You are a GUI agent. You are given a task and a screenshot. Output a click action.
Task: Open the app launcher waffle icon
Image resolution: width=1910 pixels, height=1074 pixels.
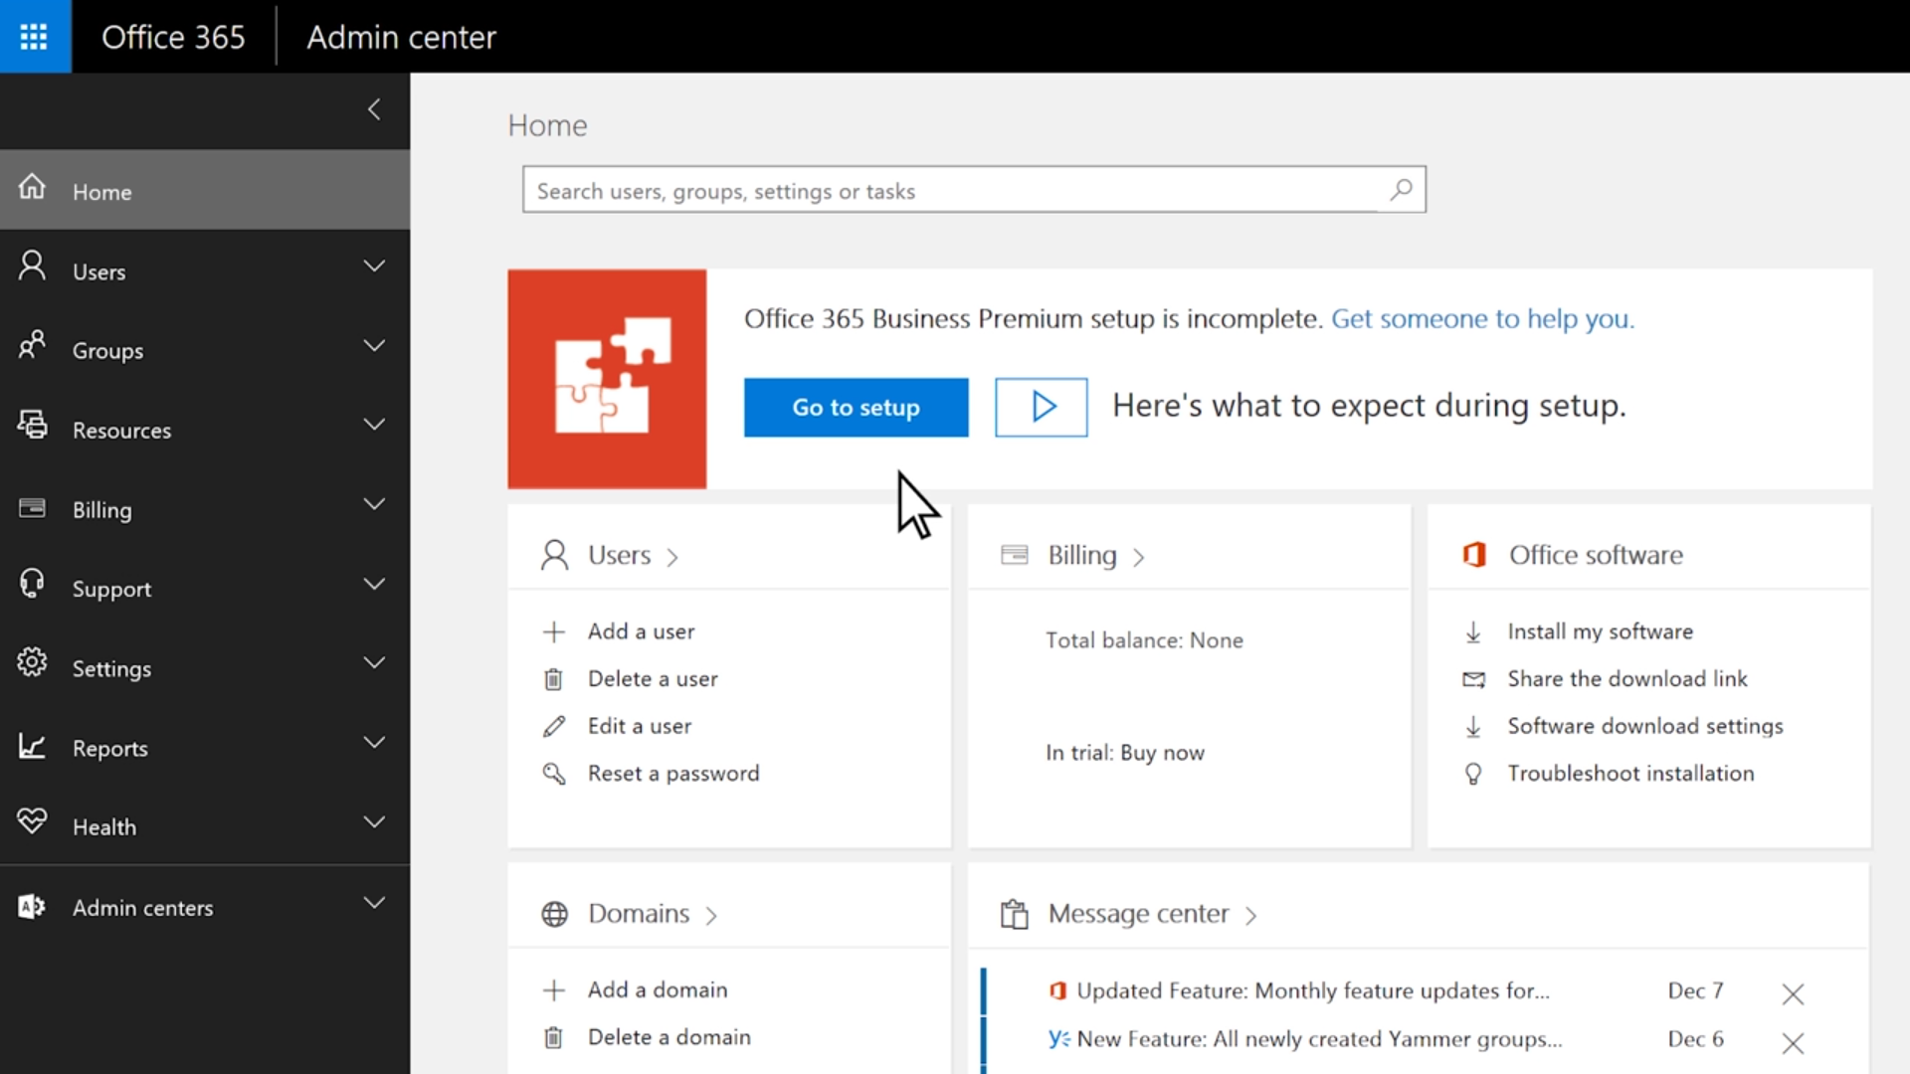[x=34, y=37]
